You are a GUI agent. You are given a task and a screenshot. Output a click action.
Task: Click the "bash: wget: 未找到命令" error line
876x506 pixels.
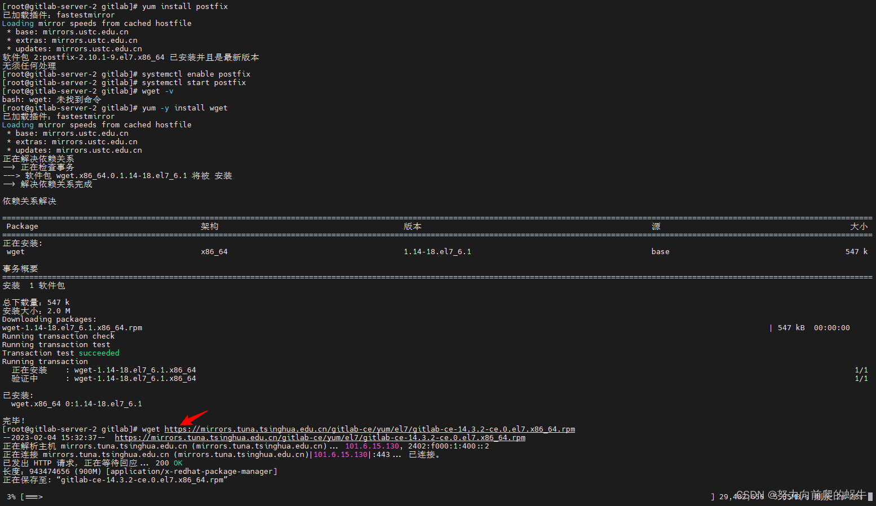click(x=52, y=100)
